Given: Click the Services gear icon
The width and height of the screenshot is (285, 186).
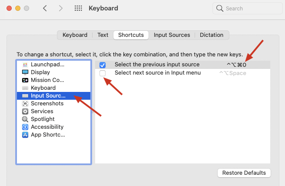Looking at the screenshot, I should [25, 111].
